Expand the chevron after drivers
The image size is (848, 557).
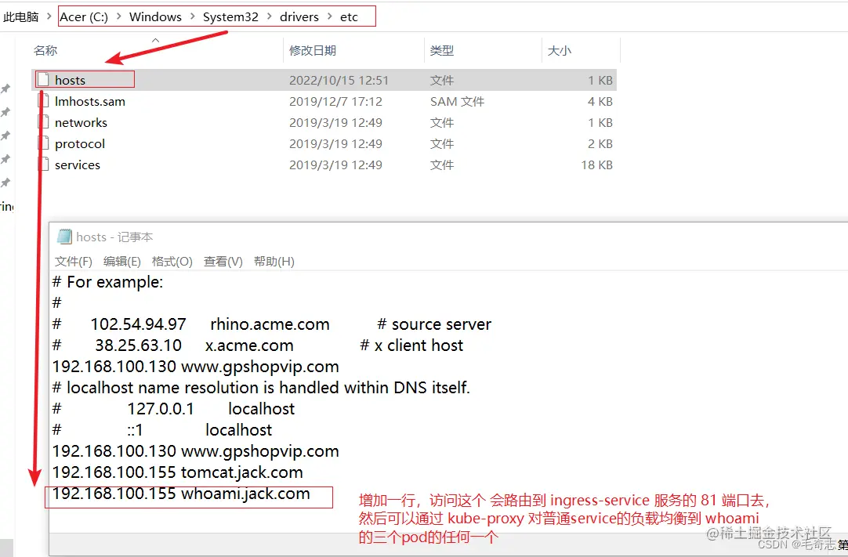329,16
